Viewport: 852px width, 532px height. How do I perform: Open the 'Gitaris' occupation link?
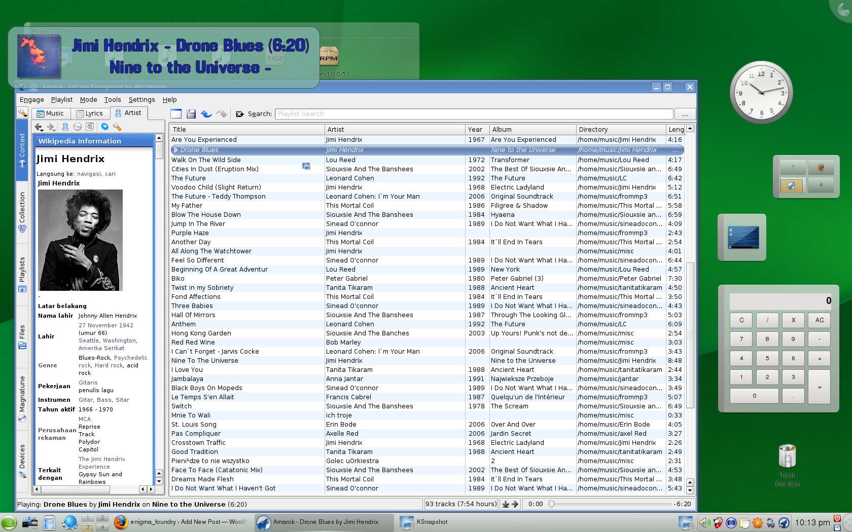coord(88,383)
